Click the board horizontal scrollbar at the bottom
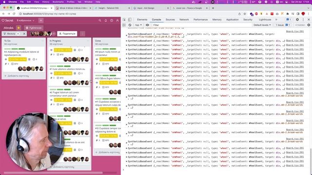This screenshot has height=175, width=312. click(53, 173)
